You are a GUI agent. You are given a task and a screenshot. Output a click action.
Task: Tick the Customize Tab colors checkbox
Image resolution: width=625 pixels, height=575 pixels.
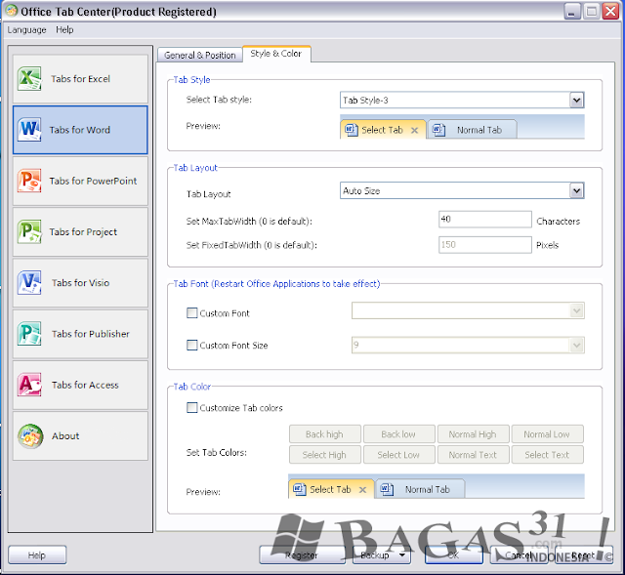click(191, 407)
